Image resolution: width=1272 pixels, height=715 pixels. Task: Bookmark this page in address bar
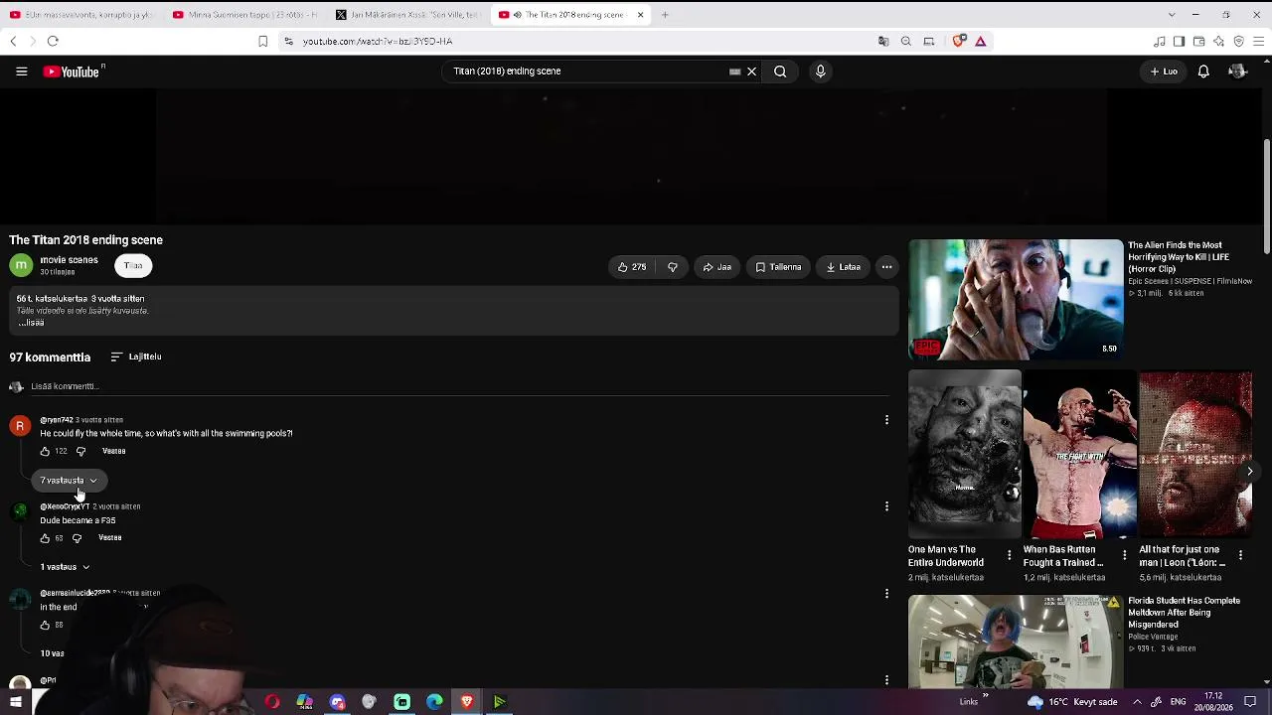pyautogui.click(x=262, y=41)
